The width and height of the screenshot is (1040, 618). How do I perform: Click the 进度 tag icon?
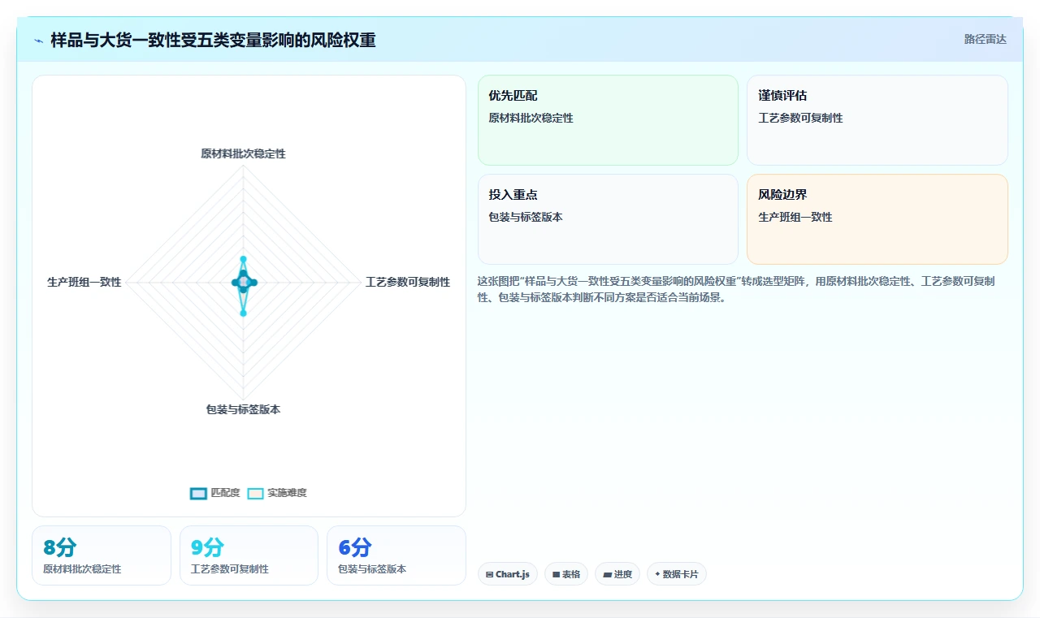(607, 574)
